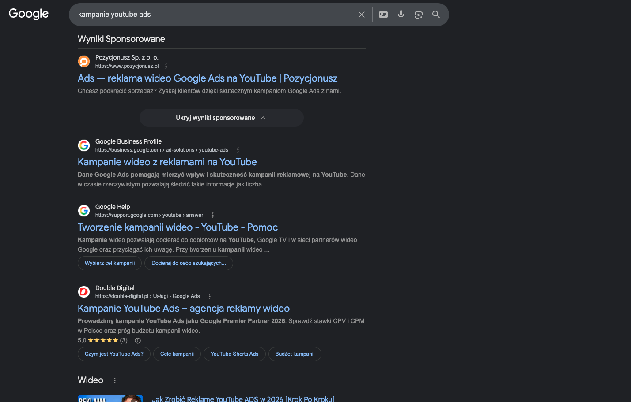631x402 pixels.
Task: Click the 'Pozycjonusz Sp. z o. o.' advertiser name
Action: pos(127,57)
